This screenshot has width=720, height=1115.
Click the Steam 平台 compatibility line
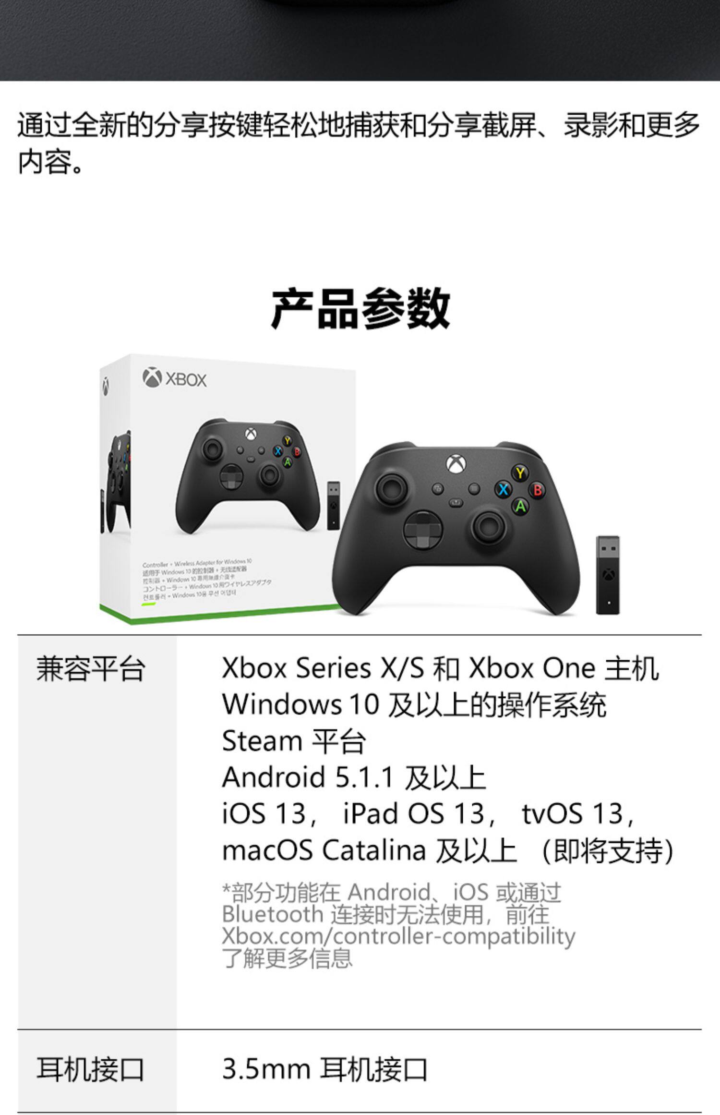(294, 740)
